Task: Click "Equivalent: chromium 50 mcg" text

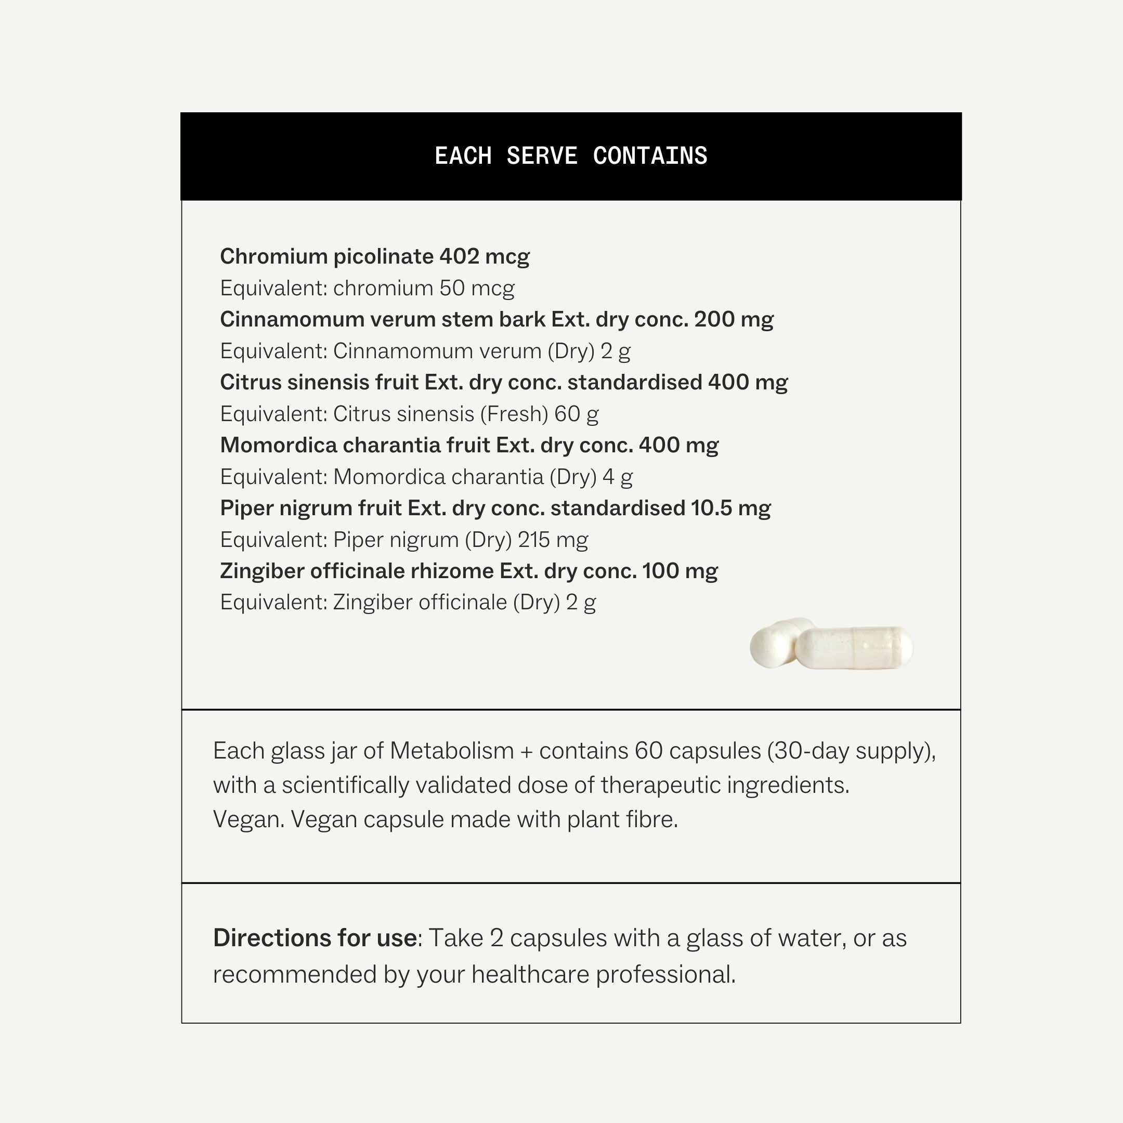Action: 367,289
